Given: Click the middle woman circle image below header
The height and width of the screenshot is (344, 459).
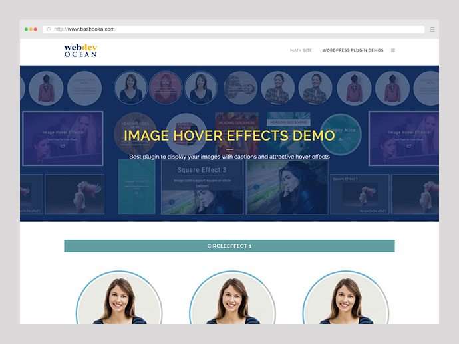Looking at the screenshot, I should pos(232,298).
